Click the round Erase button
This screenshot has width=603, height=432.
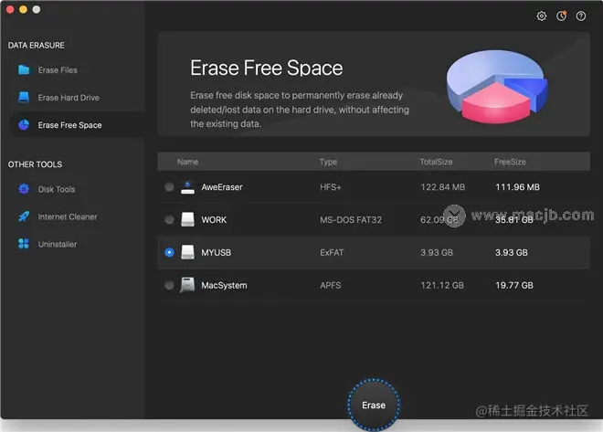374,405
